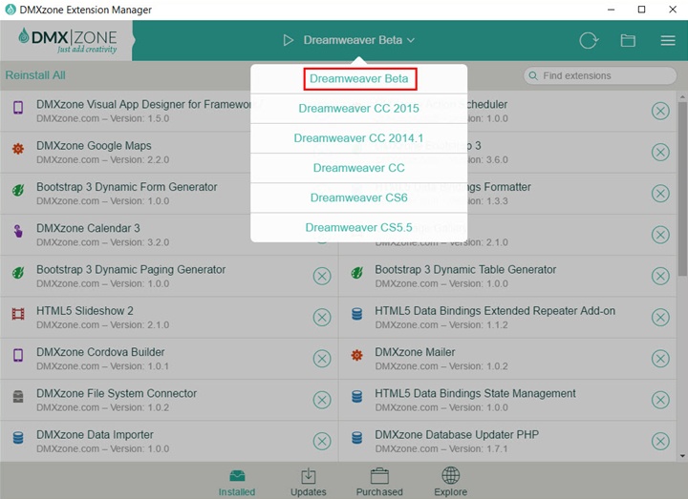Click database icon of Extended Repeater Add-on
Screen dimensions: 688x499
[356, 314]
